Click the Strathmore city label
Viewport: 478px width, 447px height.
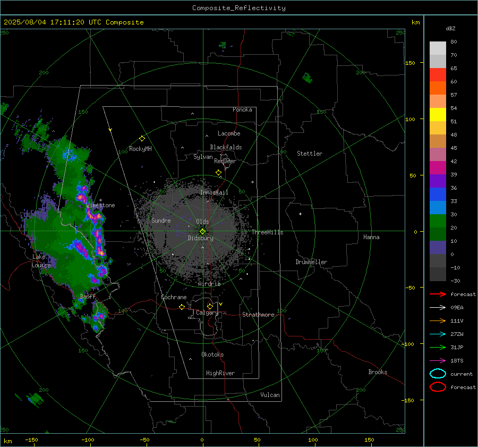coord(258,315)
